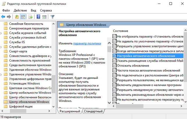
Task: Open Help with the question mark icon
Action: [38, 17]
